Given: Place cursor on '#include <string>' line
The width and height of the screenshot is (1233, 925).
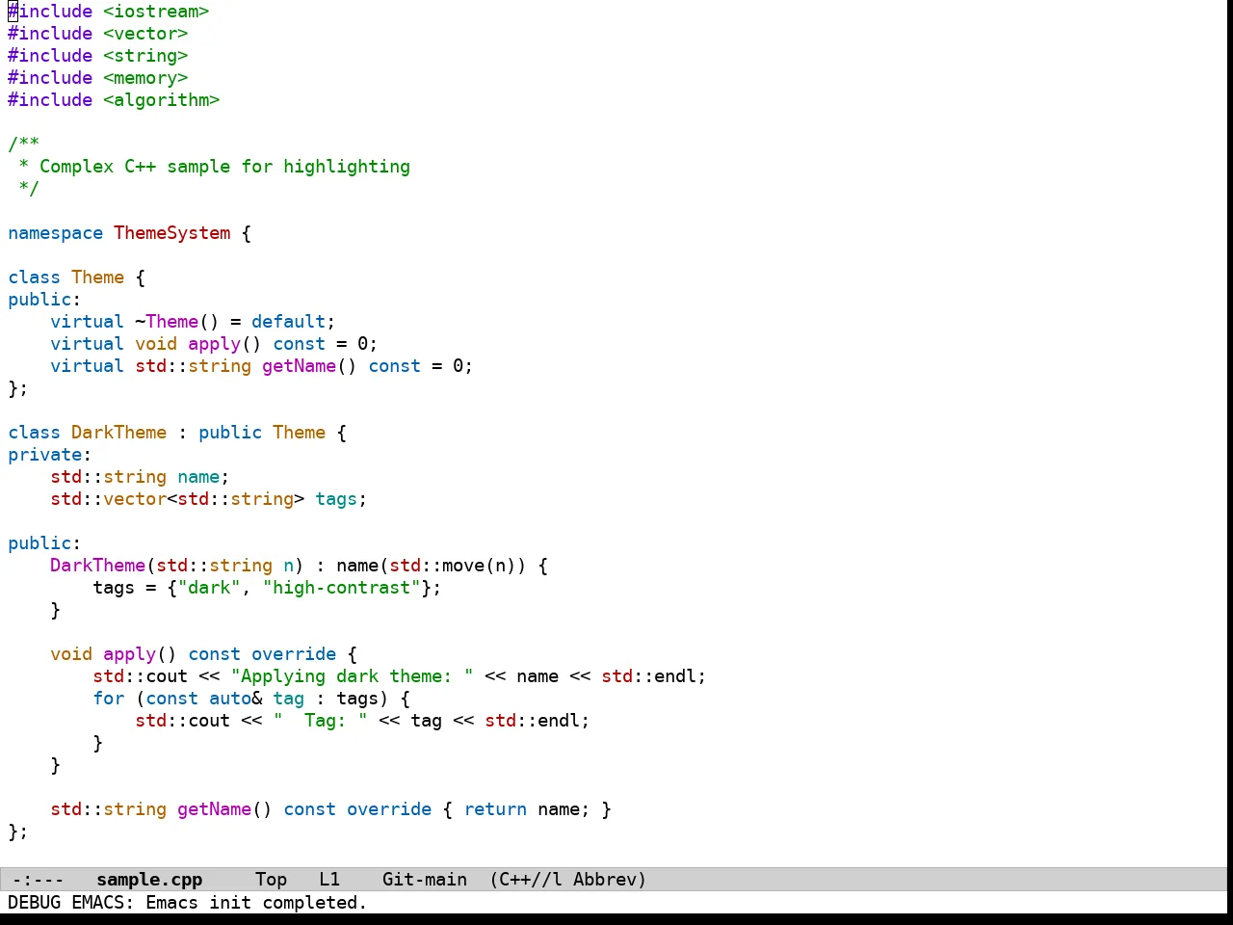Looking at the screenshot, I should (x=98, y=56).
